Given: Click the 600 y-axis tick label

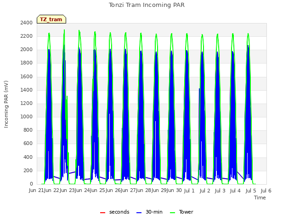Looking at the screenshot, I should point(28,144).
